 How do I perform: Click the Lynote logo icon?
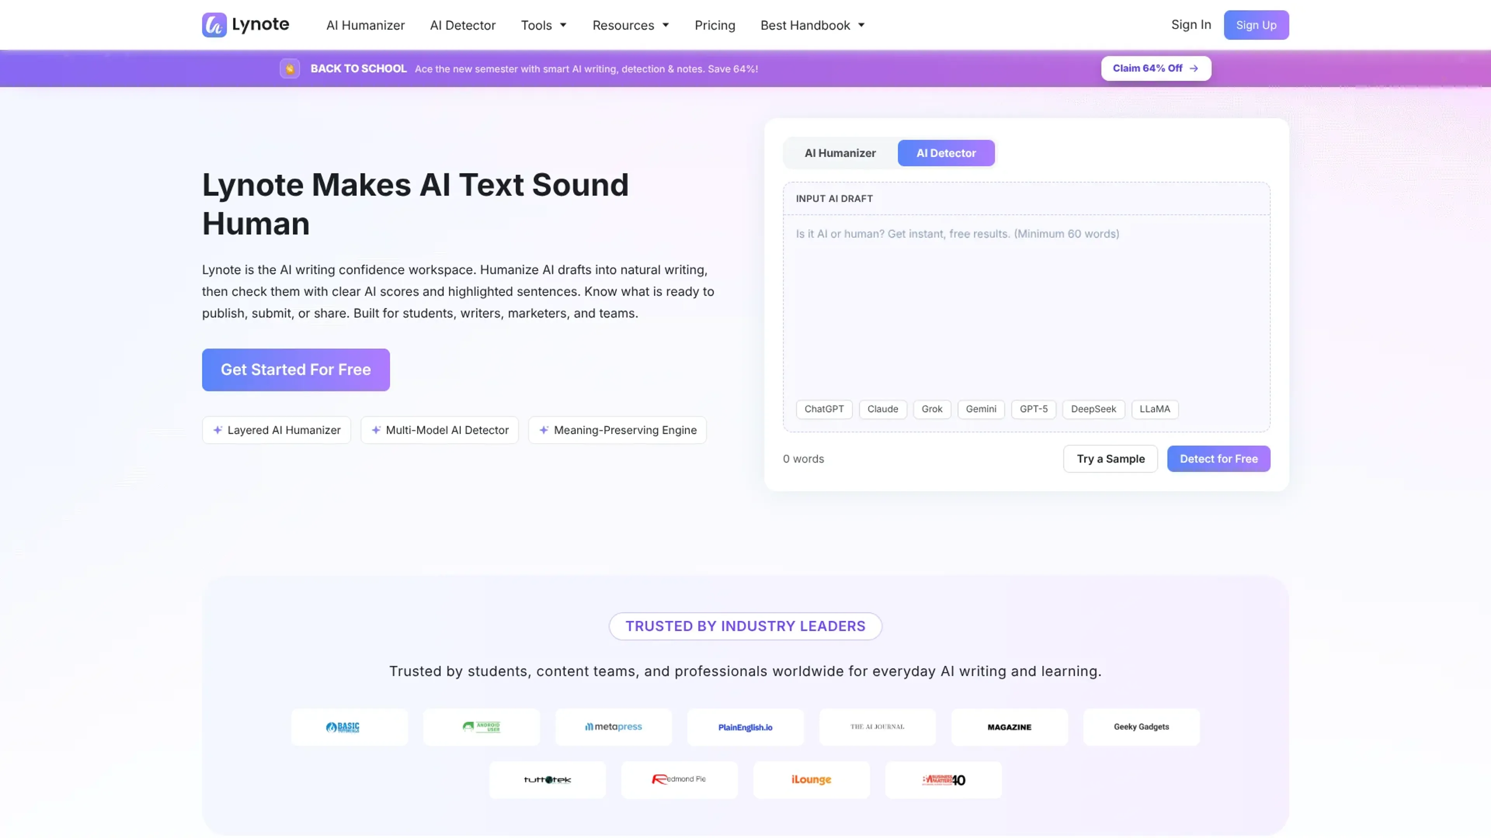coord(214,25)
